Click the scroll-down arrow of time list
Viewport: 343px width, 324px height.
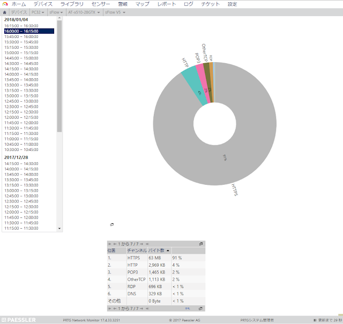click(59, 229)
